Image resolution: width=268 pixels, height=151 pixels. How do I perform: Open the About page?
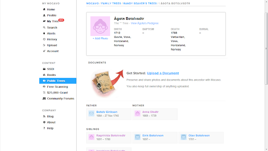51,122
